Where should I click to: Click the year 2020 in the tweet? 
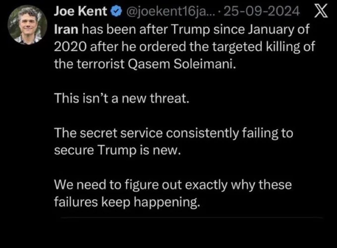click(x=67, y=47)
